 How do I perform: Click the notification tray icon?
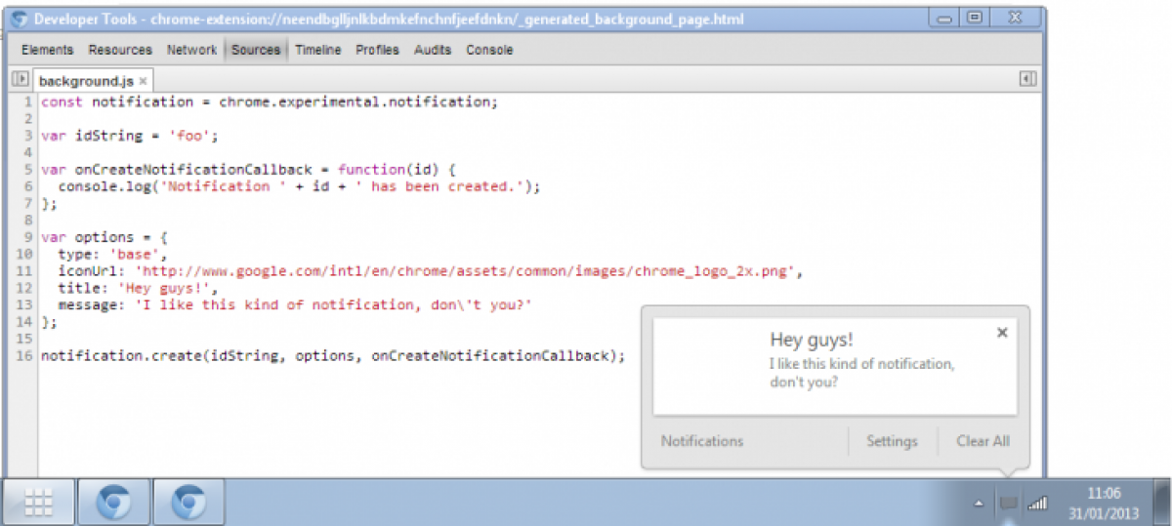point(1008,504)
